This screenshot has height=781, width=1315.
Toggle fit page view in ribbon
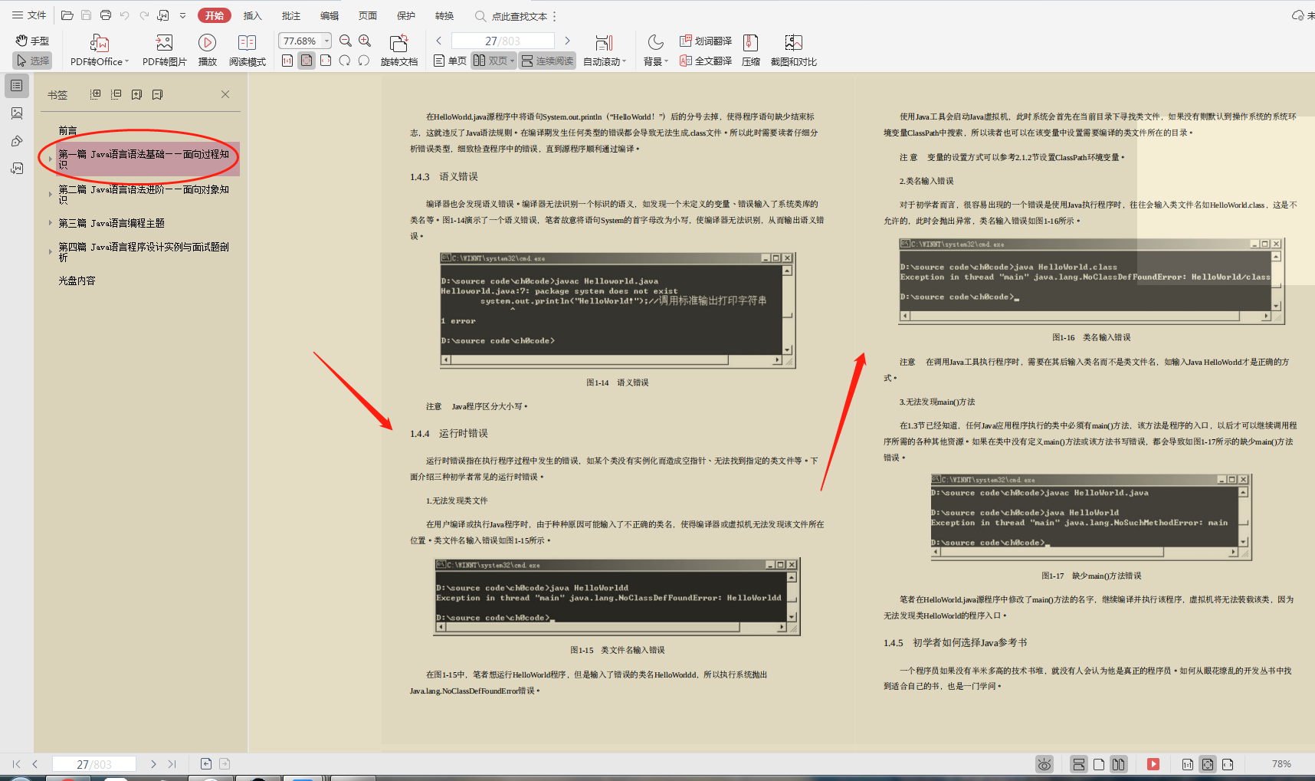click(x=307, y=61)
